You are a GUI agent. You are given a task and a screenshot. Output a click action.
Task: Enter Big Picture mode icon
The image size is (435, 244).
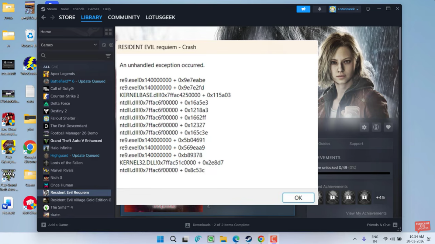(368, 9)
